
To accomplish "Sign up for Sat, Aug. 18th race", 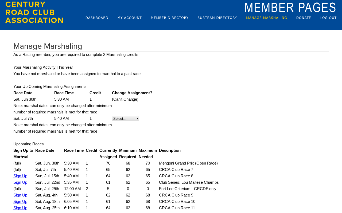I will tap(20, 202).
